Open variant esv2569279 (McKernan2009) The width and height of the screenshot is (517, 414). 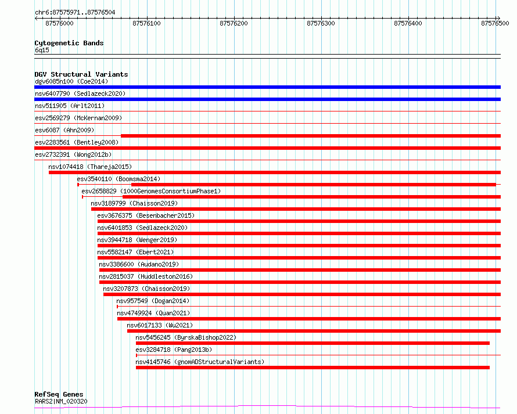click(x=78, y=118)
